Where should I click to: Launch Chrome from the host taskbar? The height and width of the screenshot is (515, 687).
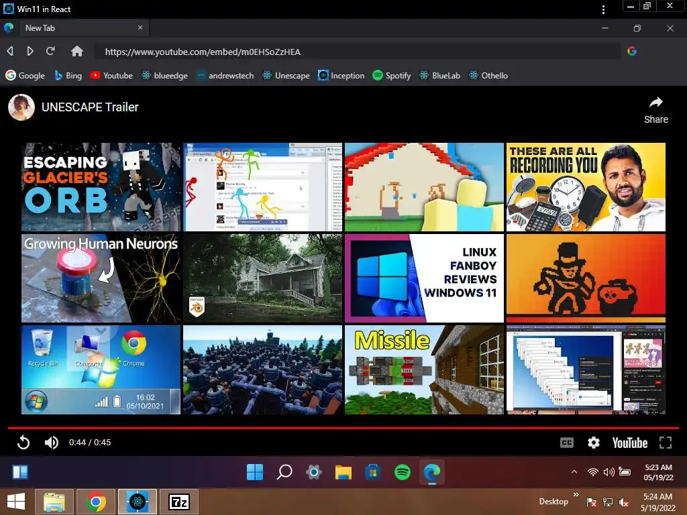pos(96,502)
